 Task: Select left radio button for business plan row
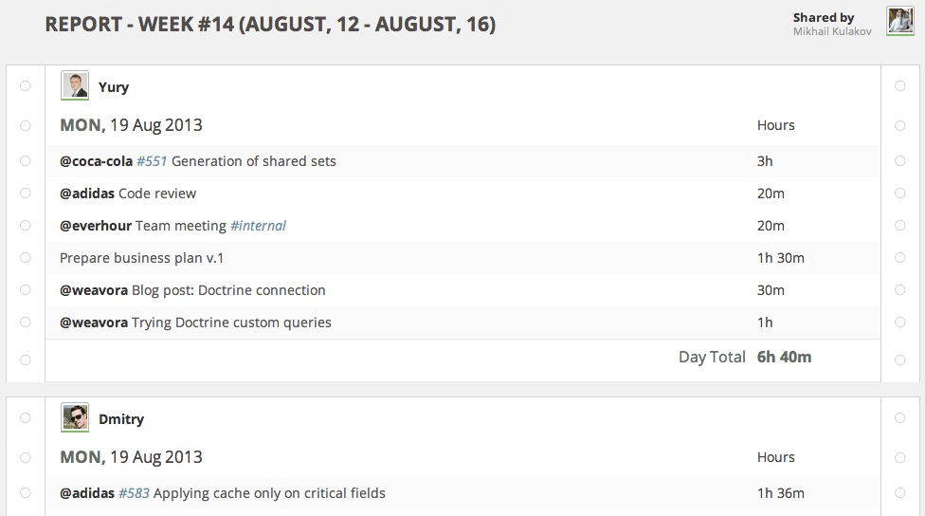point(26,258)
